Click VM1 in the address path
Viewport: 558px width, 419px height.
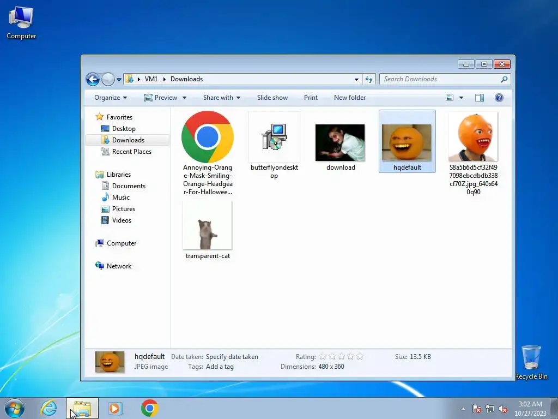[x=151, y=79]
